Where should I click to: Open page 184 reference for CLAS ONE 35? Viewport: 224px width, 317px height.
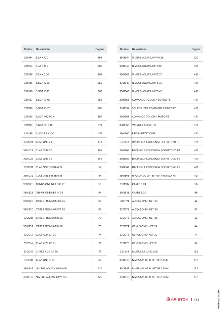tap(100, 159)
